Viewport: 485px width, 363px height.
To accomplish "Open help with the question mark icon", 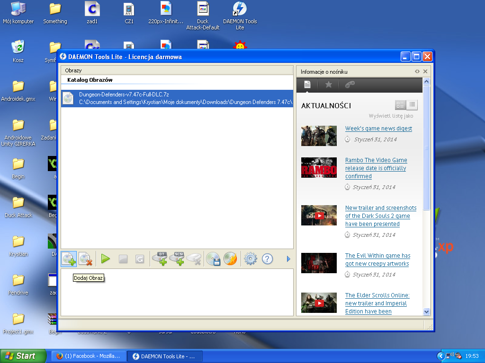I will click(267, 259).
